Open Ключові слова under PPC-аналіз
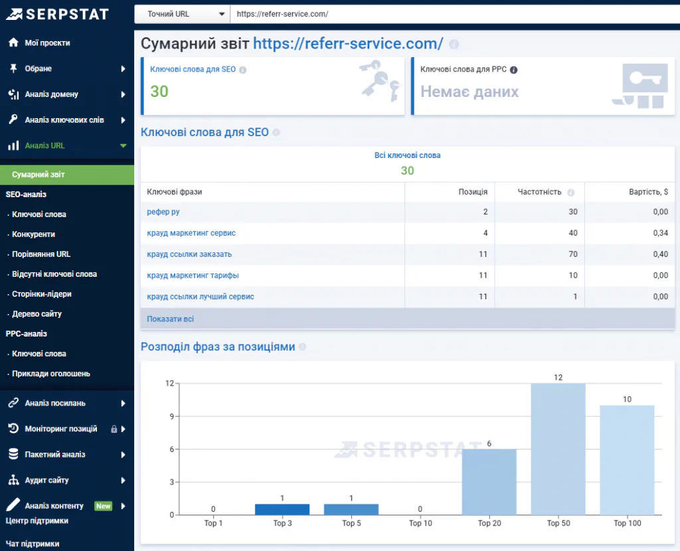The height and width of the screenshot is (551, 680). [39, 354]
